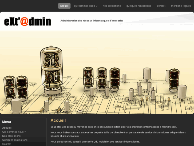Click the vacuum tubes banner image

tap(97, 72)
